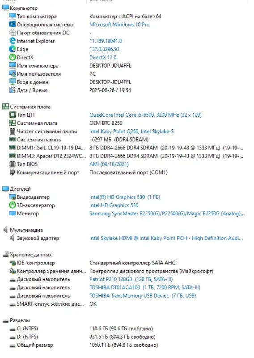The image size is (254, 358).
Task: Select the Имя компьютера row label
Action: 38,65
